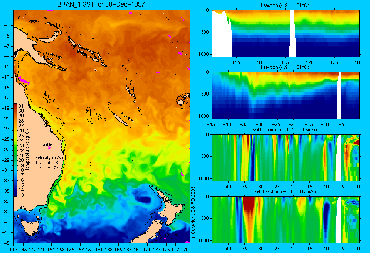
Task: Click latitude tick -27 on the map axis
Action: [x=5, y=150]
